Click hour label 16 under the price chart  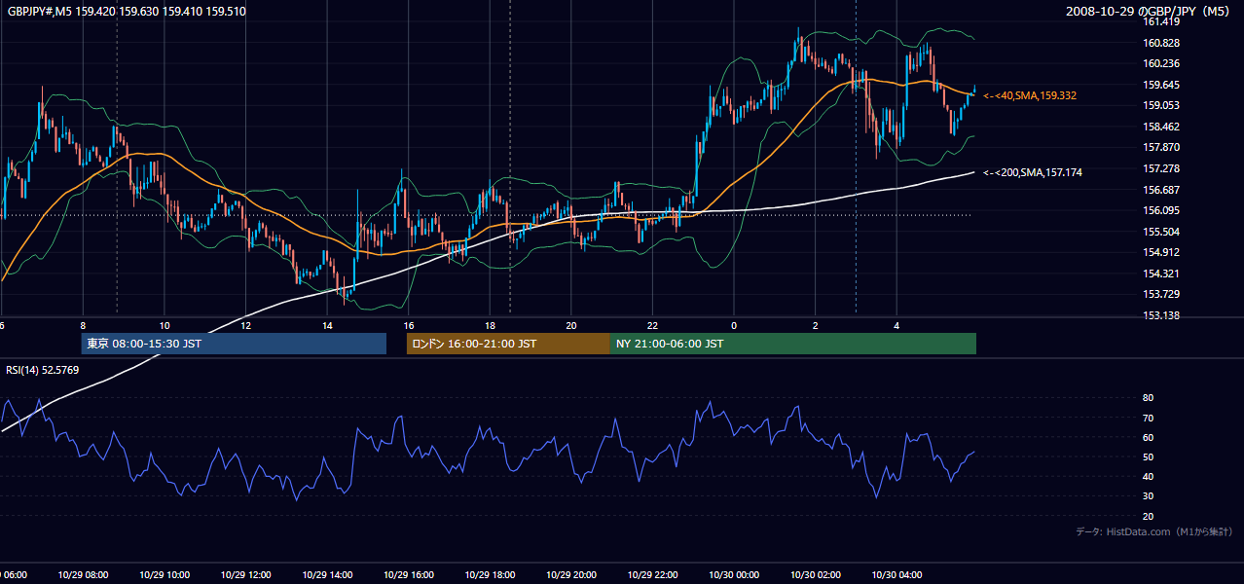[x=409, y=325]
